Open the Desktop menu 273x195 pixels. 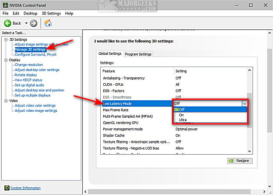[x=30, y=13]
